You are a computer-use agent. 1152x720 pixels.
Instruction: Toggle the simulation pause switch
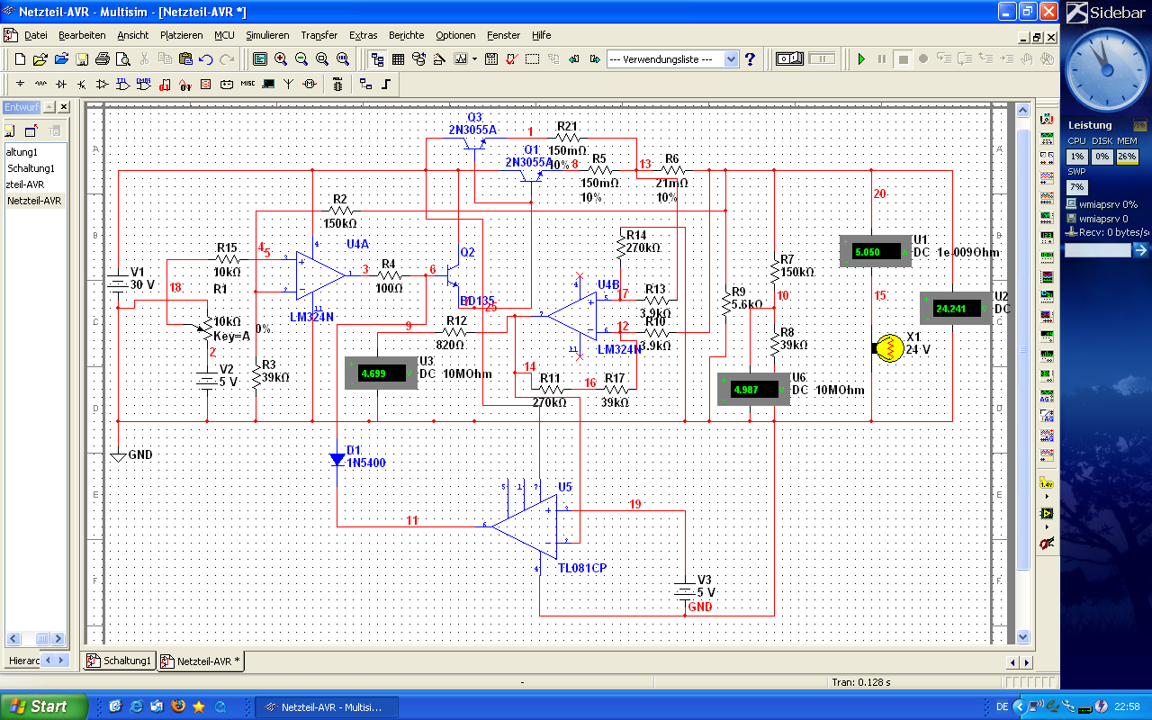pyautogui.click(x=822, y=58)
